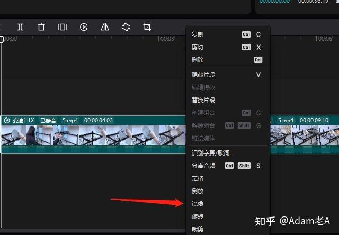
Task: Click the reverse playback icon in toolbar
Action: coord(84,27)
